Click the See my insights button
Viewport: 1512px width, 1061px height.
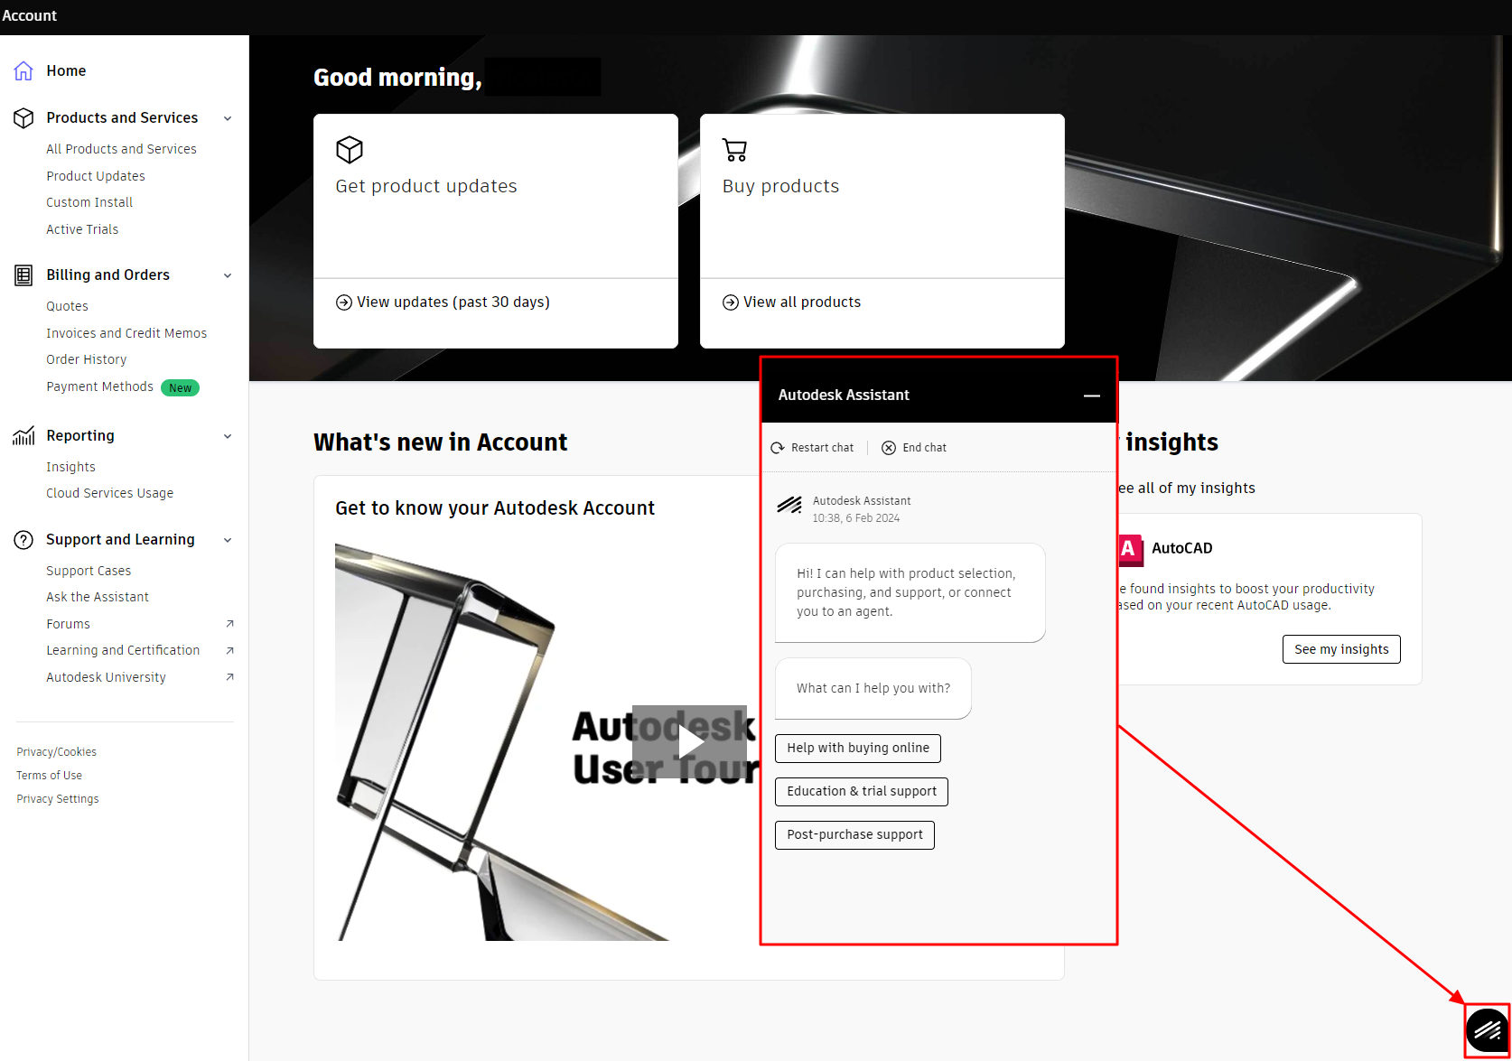click(x=1341, y=649)
